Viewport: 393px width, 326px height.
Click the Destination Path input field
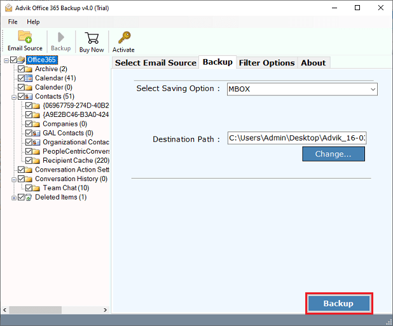tap(297, 138)
